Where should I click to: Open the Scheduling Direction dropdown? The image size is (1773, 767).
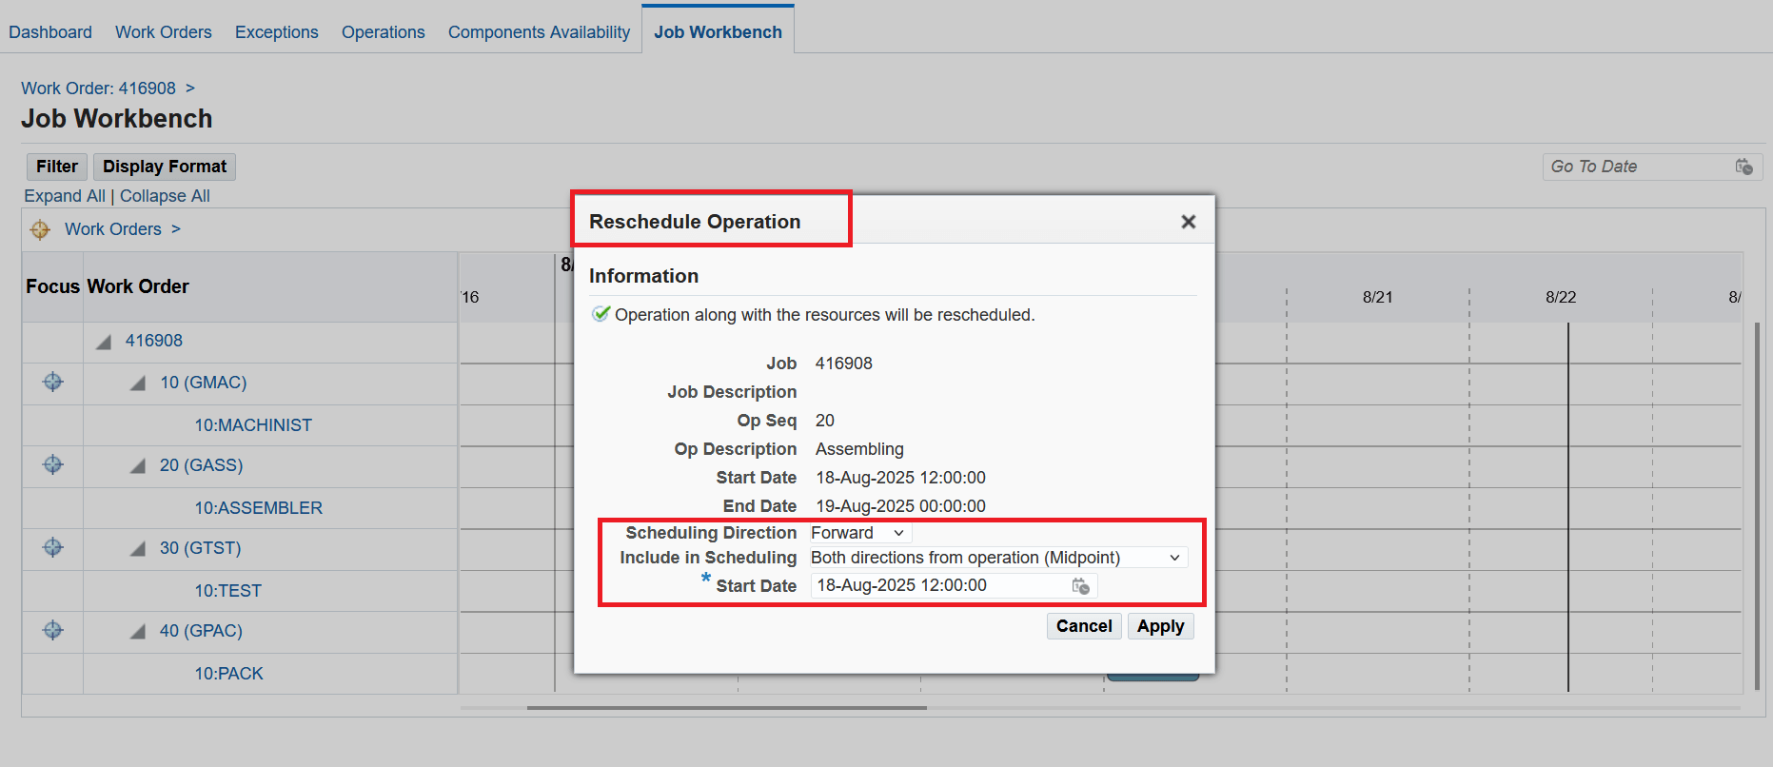859,533
